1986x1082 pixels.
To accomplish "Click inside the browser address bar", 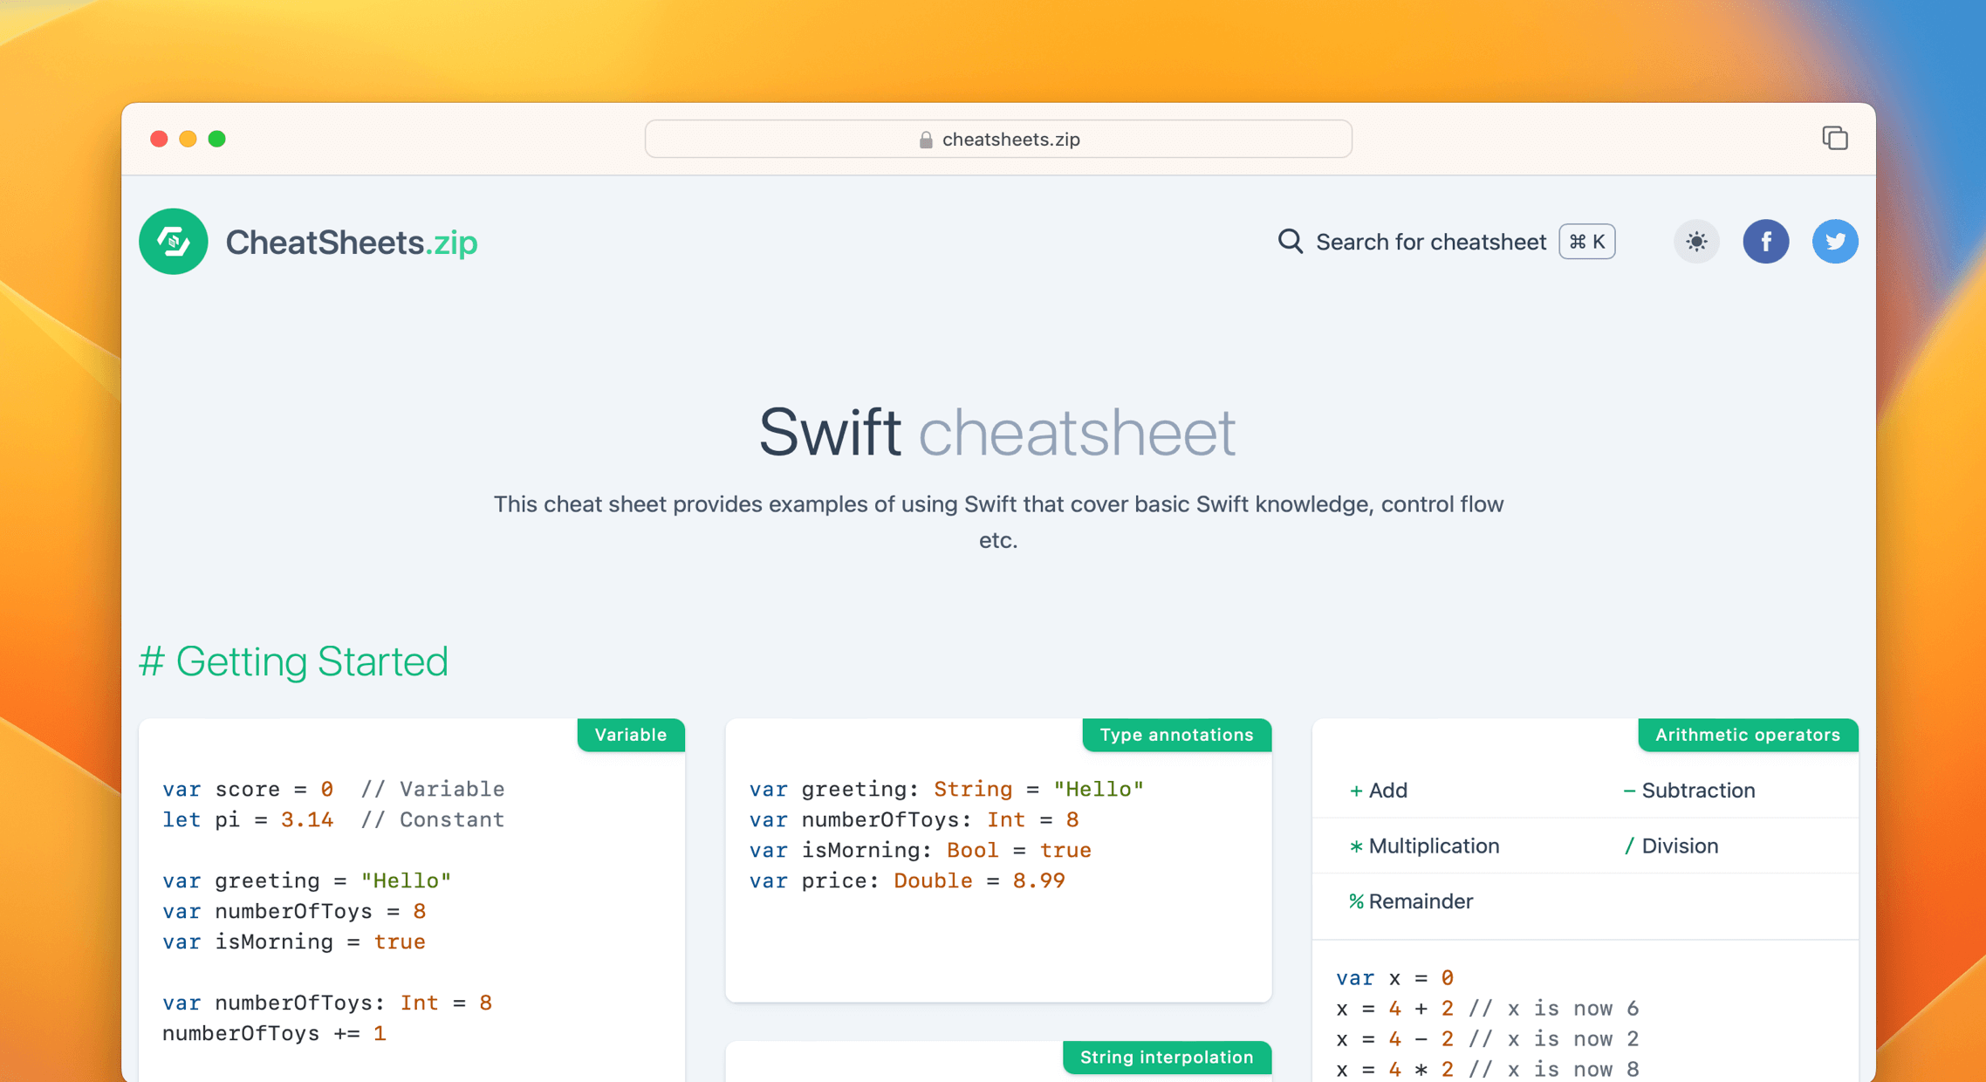I will pos(997,139).
